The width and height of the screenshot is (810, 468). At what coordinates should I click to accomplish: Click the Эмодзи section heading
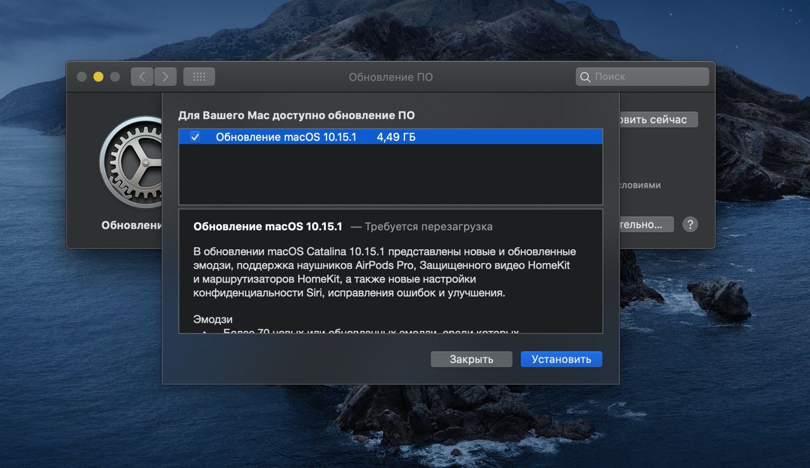[213, 319]
